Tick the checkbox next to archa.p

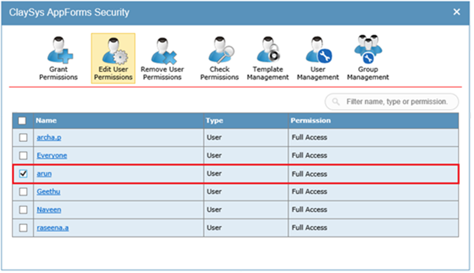tap(23, 138)
